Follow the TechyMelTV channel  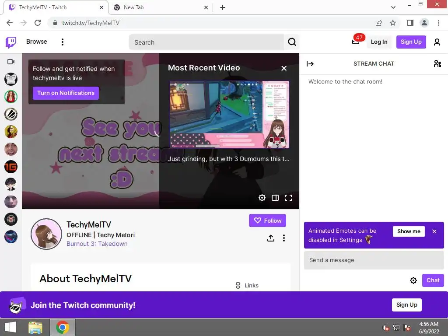click(x=267, y=220)
